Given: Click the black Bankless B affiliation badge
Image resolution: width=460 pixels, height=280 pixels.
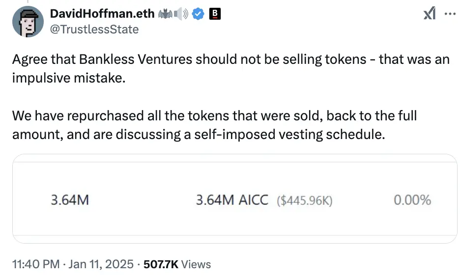Looking at the screenshot, I should point(215,15).
